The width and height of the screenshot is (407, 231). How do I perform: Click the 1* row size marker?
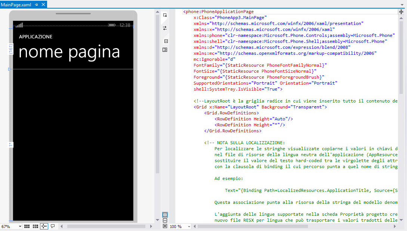click(10, 145)
